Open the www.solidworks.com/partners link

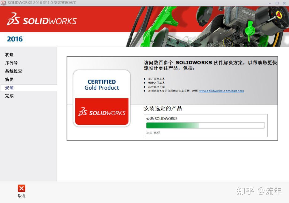222,91
